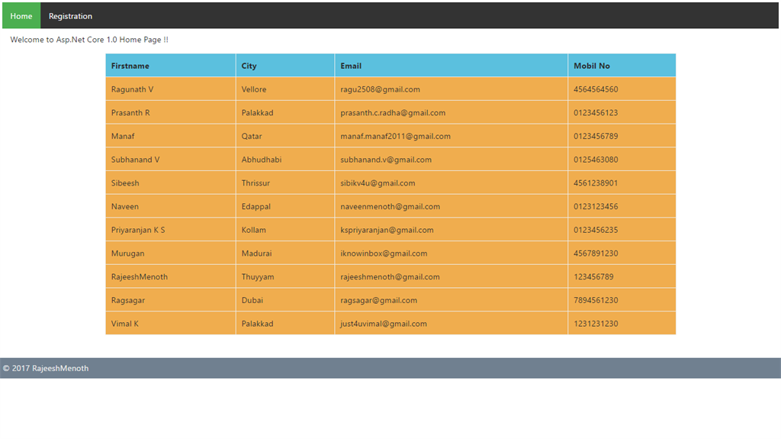Click email manaf.manaf2011@gmail.com
The height and width of the screenshot is (439, 781).
pyautogui.click(x=396, y=136)
